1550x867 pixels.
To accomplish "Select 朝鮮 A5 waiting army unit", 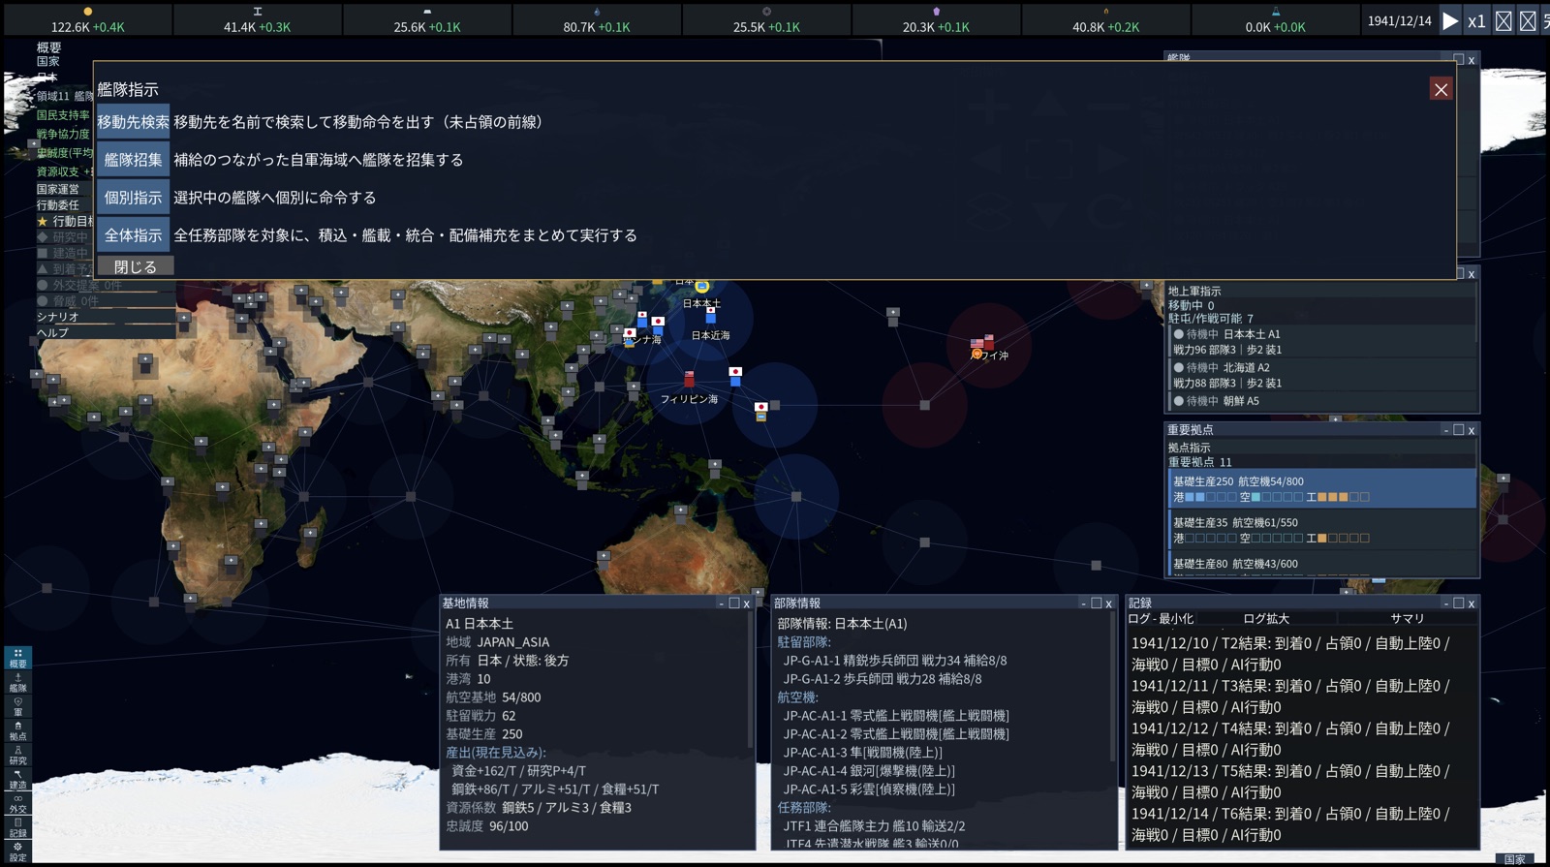I will click(x=1321, y=401).
